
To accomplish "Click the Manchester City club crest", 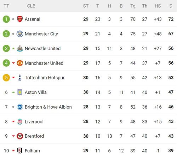I will [x=20, y=34].
